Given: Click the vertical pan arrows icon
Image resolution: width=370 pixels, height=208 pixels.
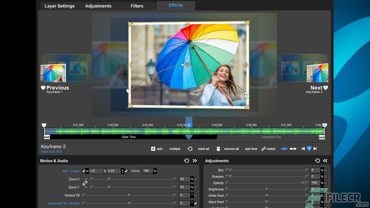Looking at the screenshot, I should coord(123,171).
